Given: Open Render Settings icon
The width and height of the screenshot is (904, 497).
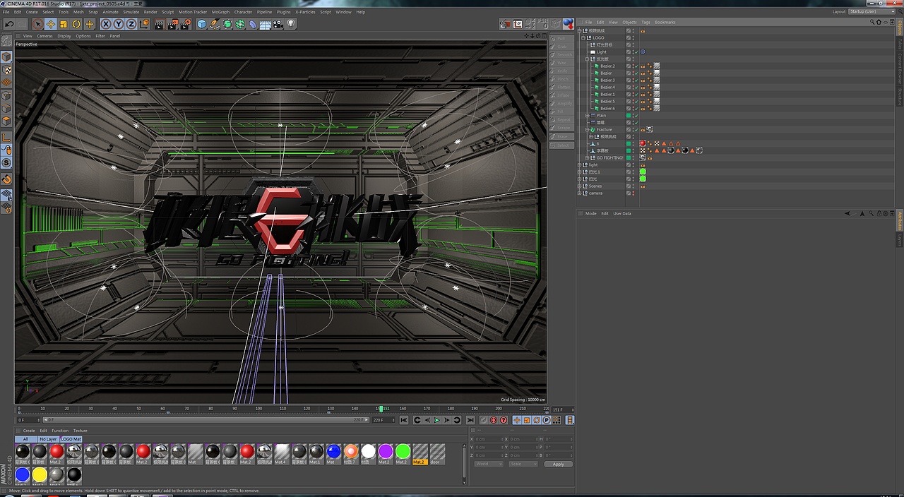Looking at the screenshot, I should coord(186,24).
